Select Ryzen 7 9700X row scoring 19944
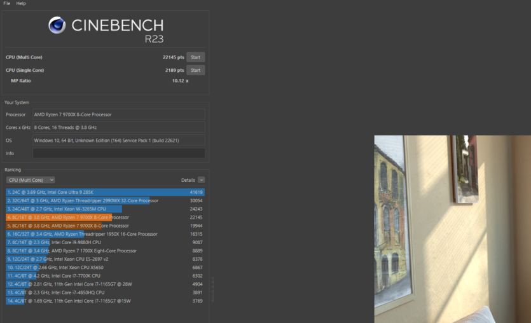Screen dimensions: 531x323 pos(105,226)
